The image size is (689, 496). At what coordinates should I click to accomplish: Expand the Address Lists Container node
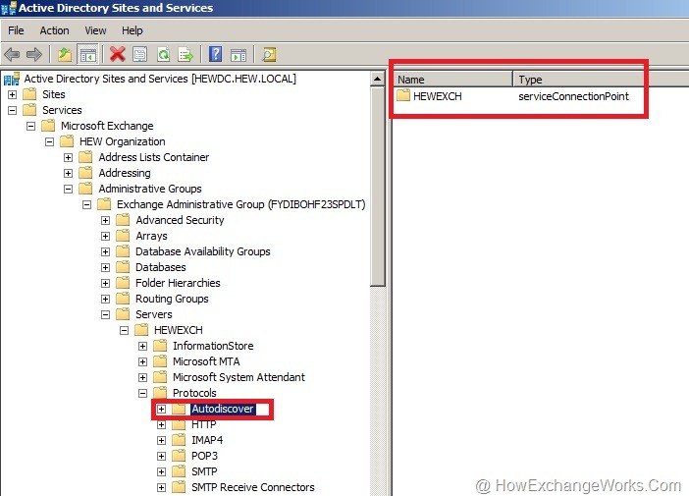click(x=68, y=157)
